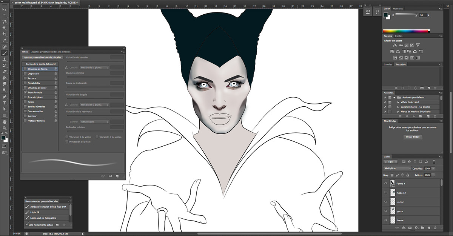Add a Gradient Map adjustment
The height and width of the screenshot is (236, 453).
418,58
